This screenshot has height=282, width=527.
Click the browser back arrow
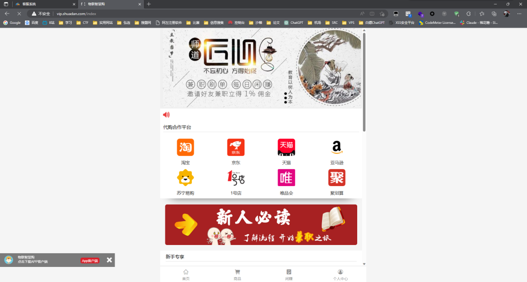pyautogui.click(x=7, y=14)
